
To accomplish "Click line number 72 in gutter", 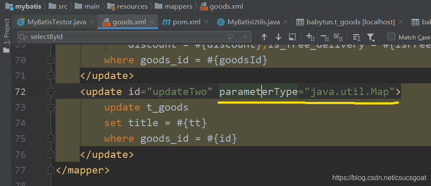I will (x=20, y=91).
